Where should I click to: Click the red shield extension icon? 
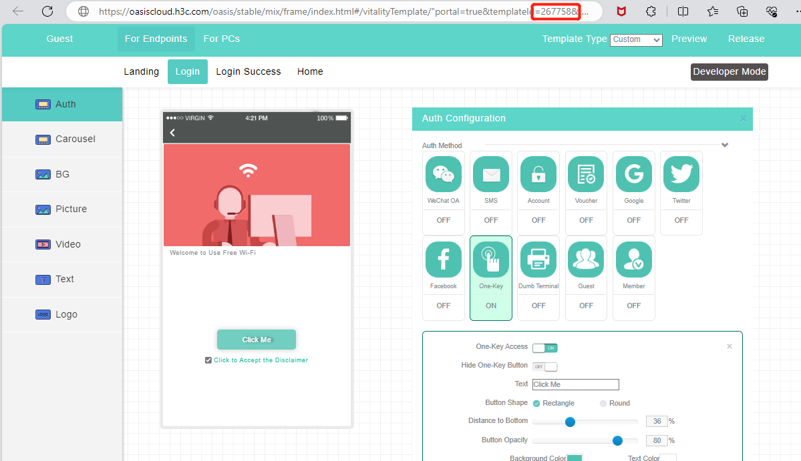(x=621, y=11)
